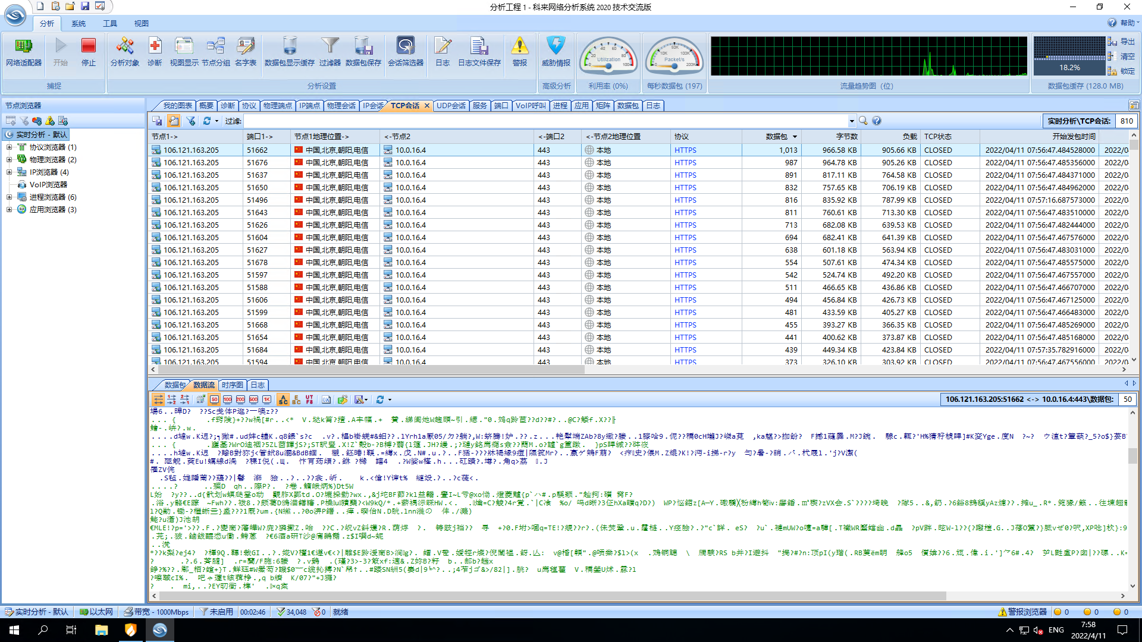1142x642 pixels.
Task: Click into the 过滤 filter input field
Action: coord(545,121)
